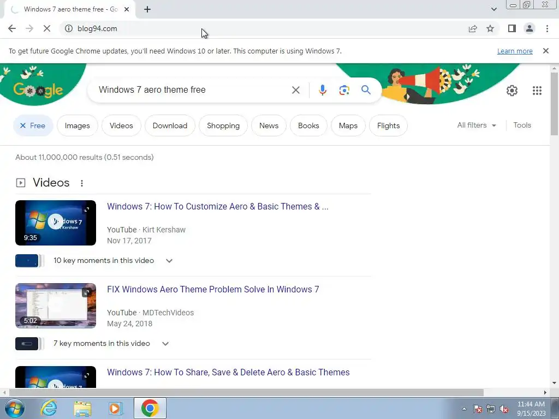This screenshot has height=419, width=559.
Task: Open the muted volume tray icon
Action: click(504, 409)
